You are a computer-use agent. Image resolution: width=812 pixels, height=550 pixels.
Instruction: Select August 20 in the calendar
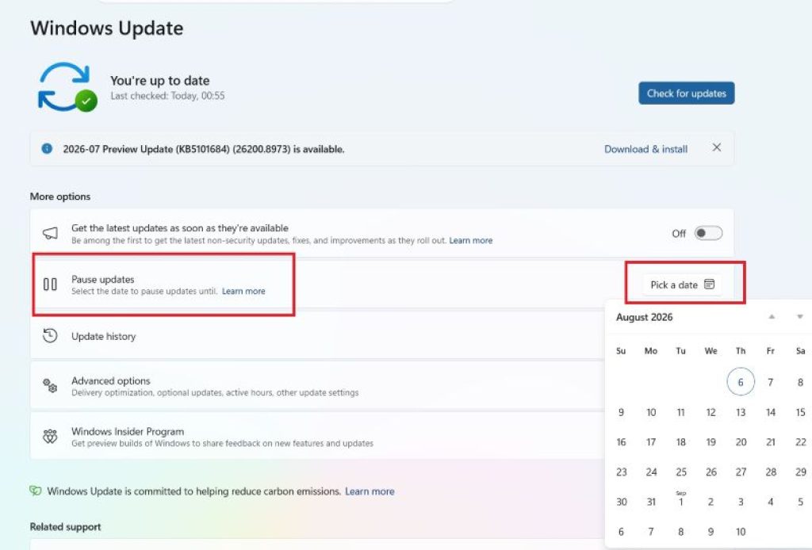[x=741, y=442]
